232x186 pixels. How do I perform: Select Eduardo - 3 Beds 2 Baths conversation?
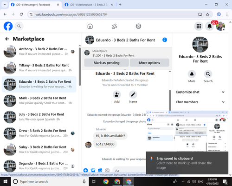click(x=39, y=84)
